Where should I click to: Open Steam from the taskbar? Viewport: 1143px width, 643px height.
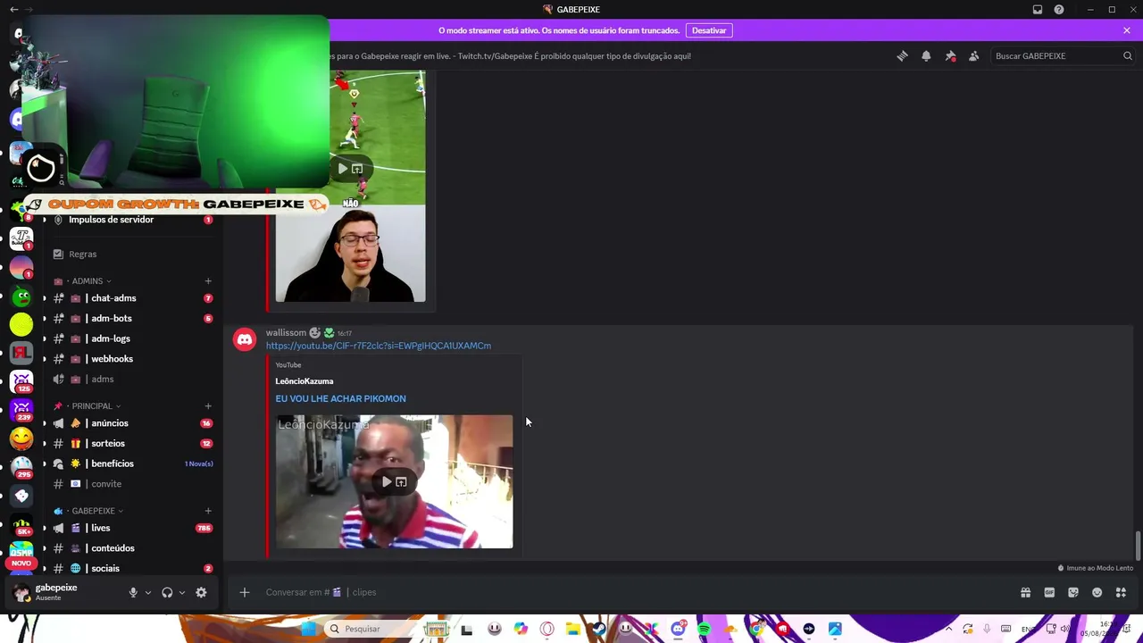(599, 629)
